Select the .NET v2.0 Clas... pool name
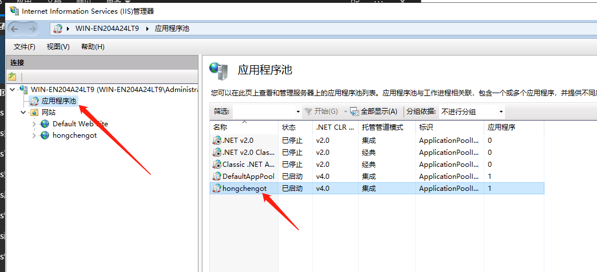This screenshot has width=597, height=272. [x=249, y=153]
